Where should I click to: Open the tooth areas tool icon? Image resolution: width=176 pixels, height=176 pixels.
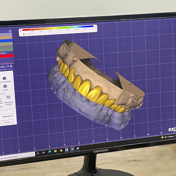pyautogui.click(x=4, y=78)
